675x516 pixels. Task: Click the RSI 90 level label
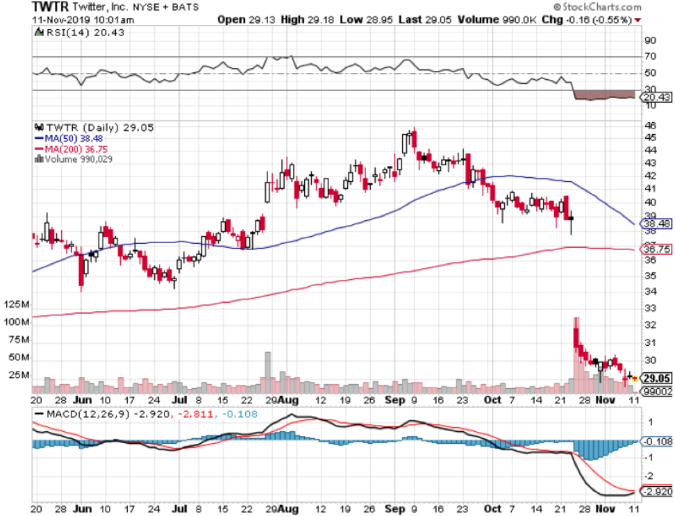click(650, 41)
